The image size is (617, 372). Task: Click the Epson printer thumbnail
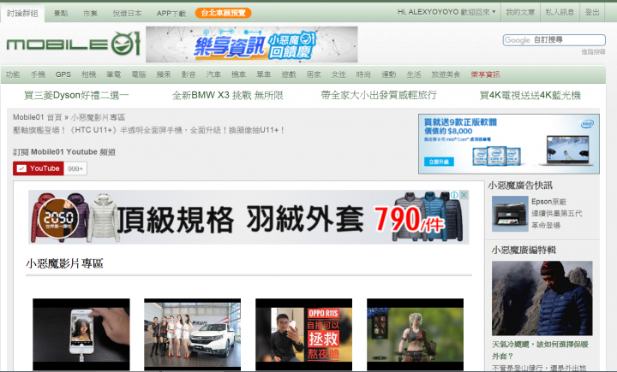[510, 214]
